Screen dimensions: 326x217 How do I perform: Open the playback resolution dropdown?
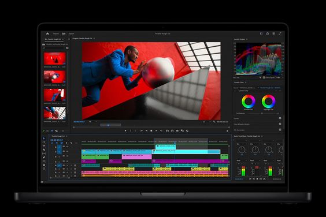pyautogui.click(x=207, y=122)
